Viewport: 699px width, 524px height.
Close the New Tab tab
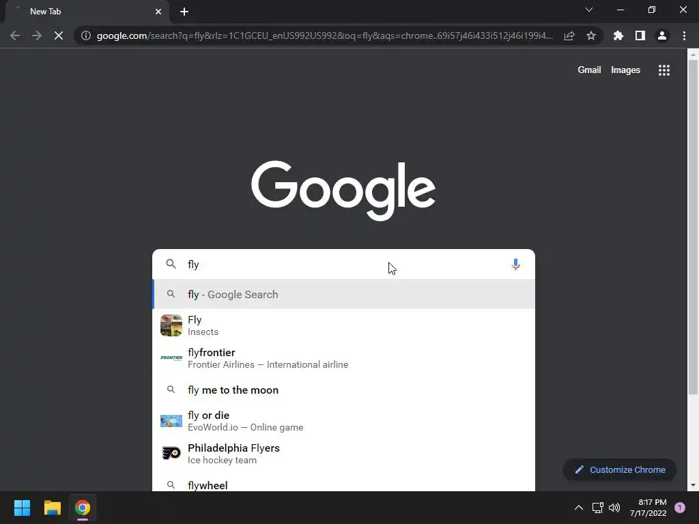click(x=158, y=12)
